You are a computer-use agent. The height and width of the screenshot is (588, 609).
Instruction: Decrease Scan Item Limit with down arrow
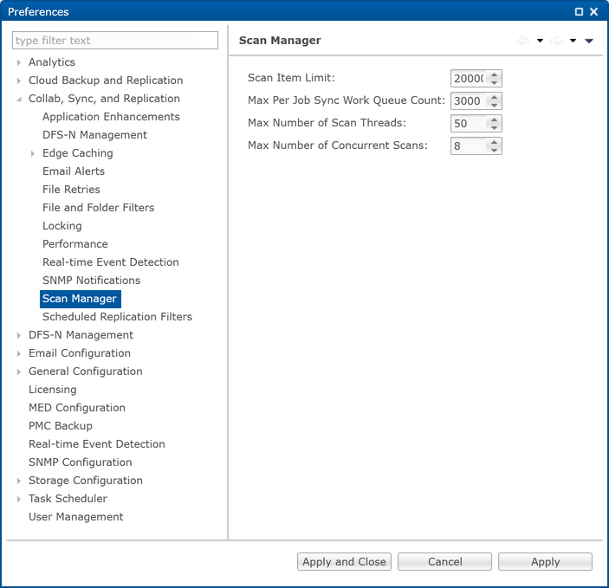[494, 82]
